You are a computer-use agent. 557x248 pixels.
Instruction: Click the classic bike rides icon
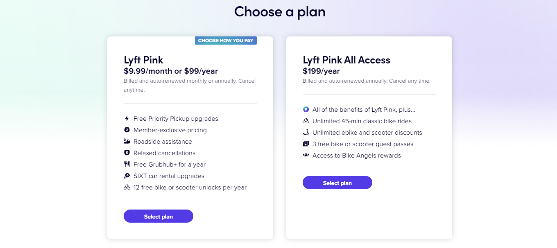(306, 121)
